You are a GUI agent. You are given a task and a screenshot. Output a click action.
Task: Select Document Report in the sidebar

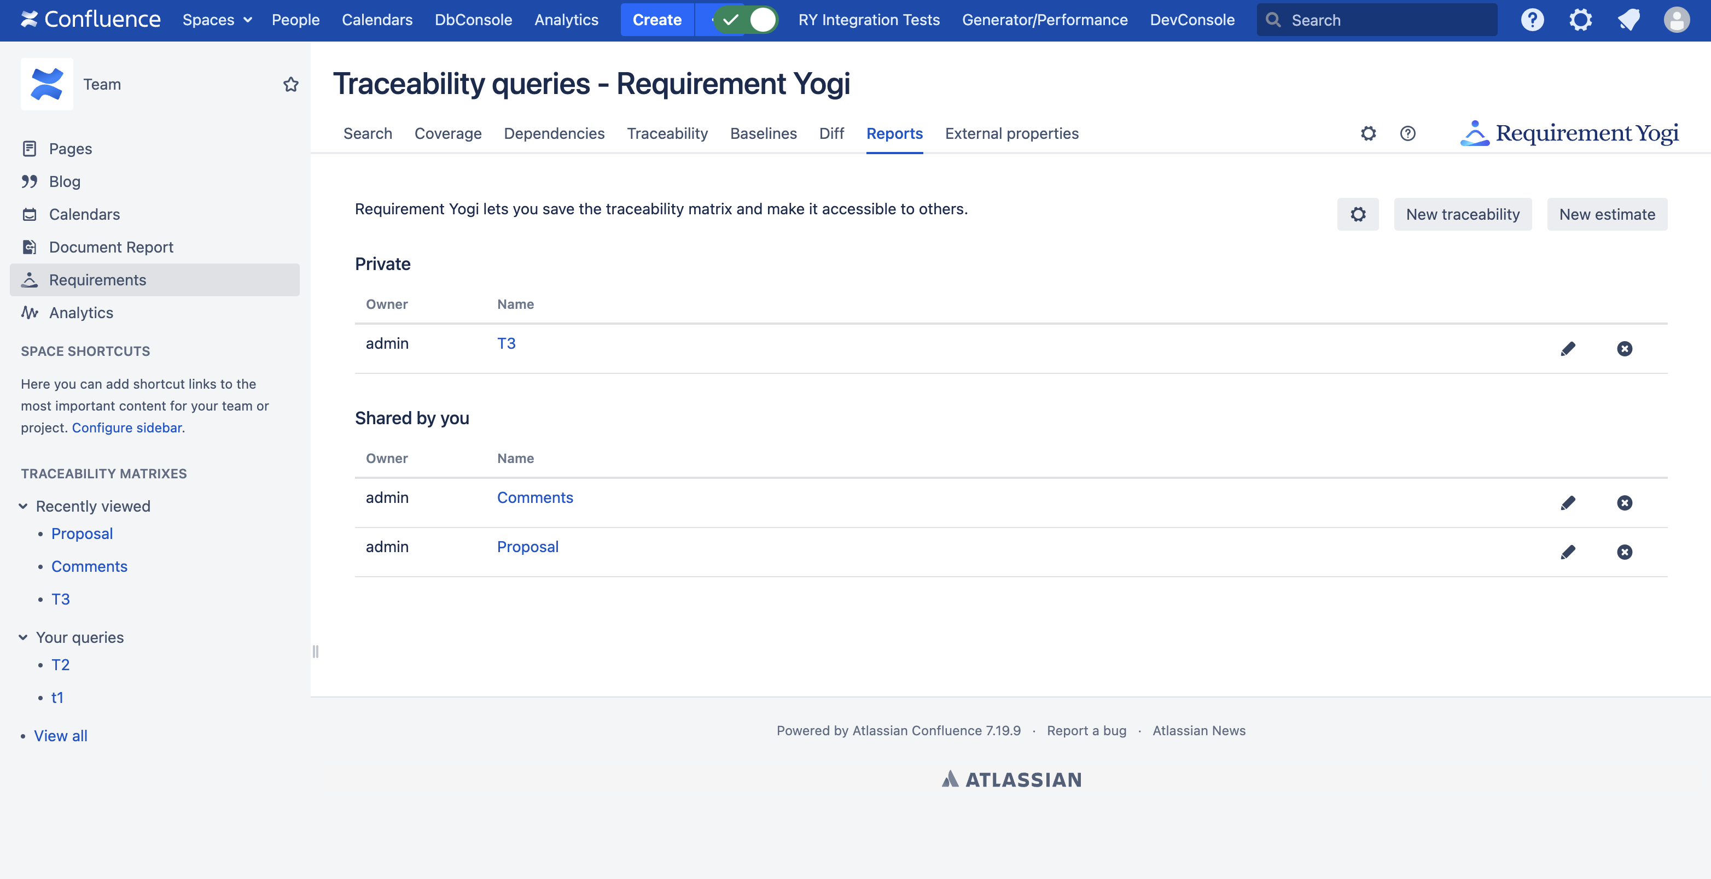coord(111,247)
